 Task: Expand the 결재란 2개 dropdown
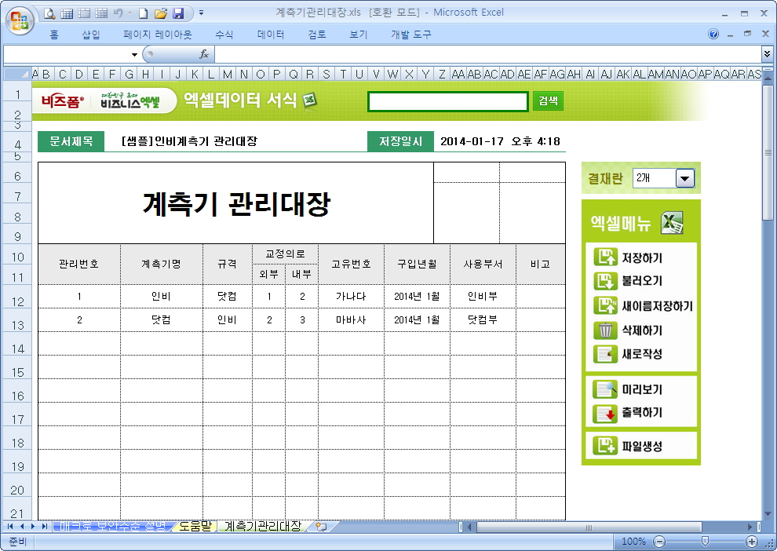pos(685,179)
